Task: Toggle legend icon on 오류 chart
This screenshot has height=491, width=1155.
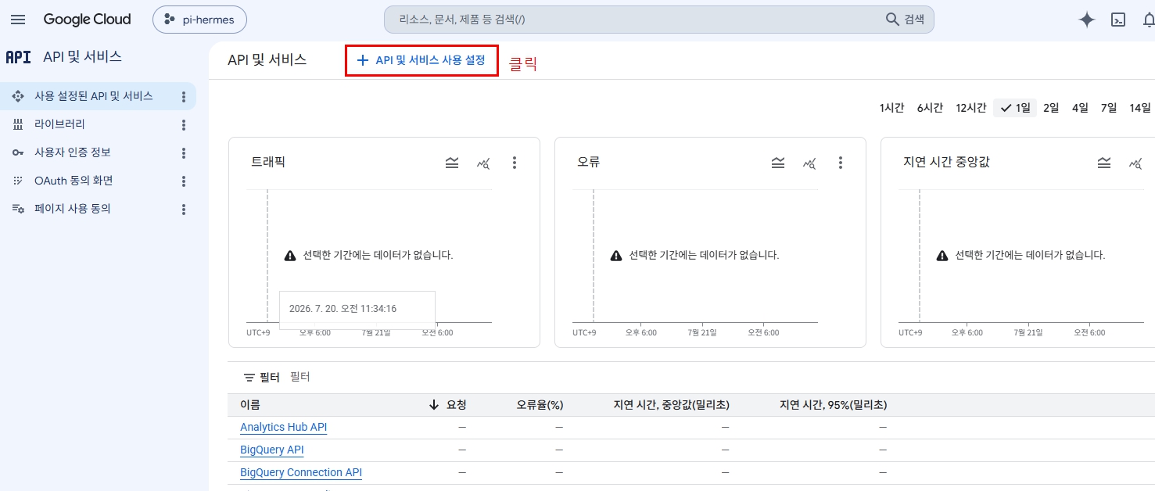Action: click(x=778, y=163)
